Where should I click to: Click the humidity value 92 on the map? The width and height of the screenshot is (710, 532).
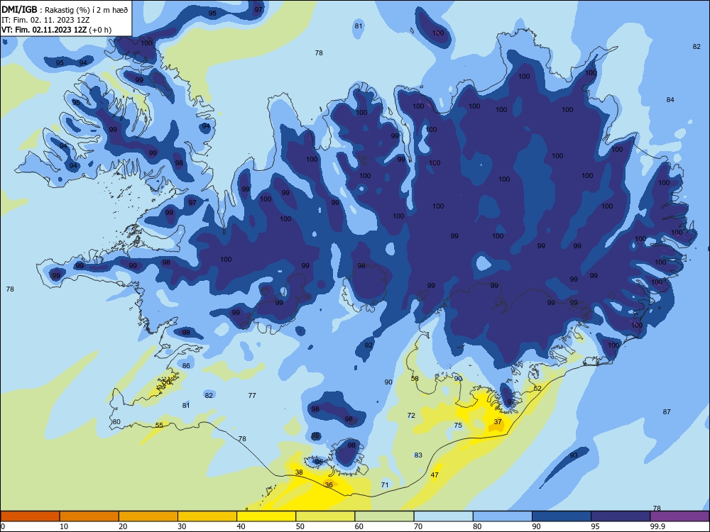click(x=368, y=345)
